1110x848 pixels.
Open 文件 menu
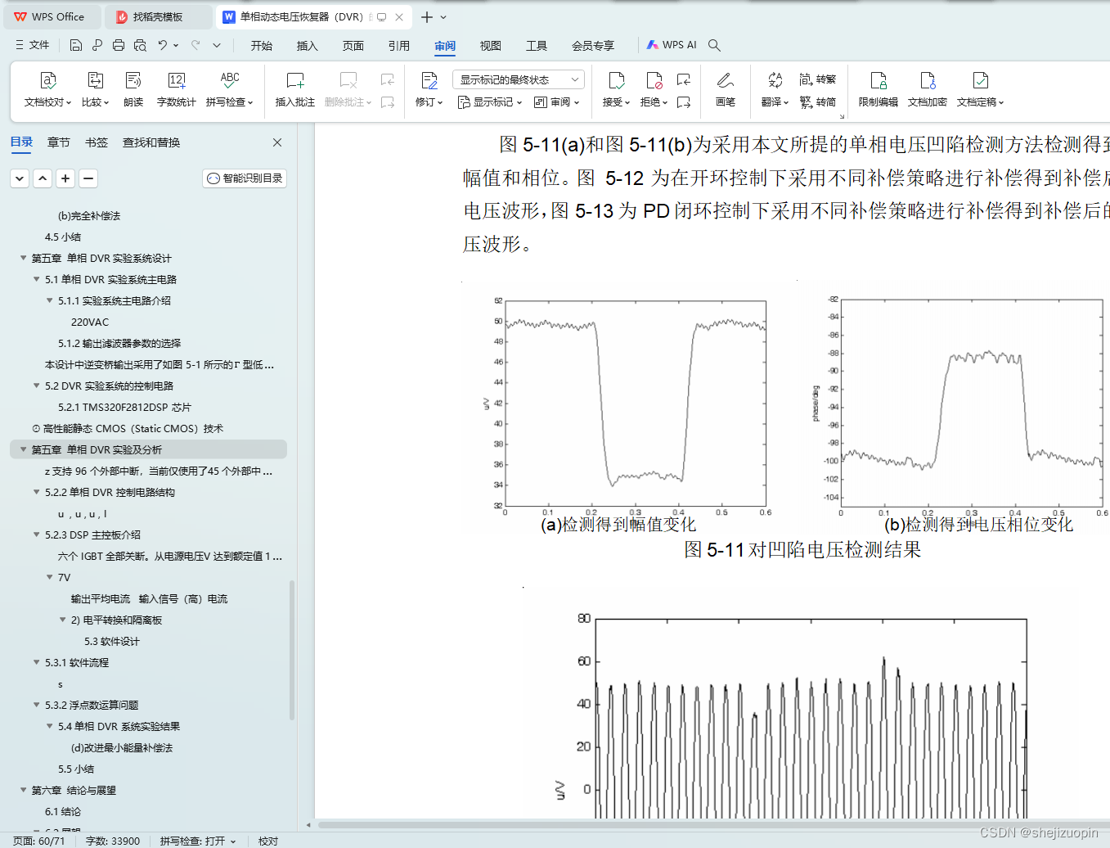tap(33, 45)
